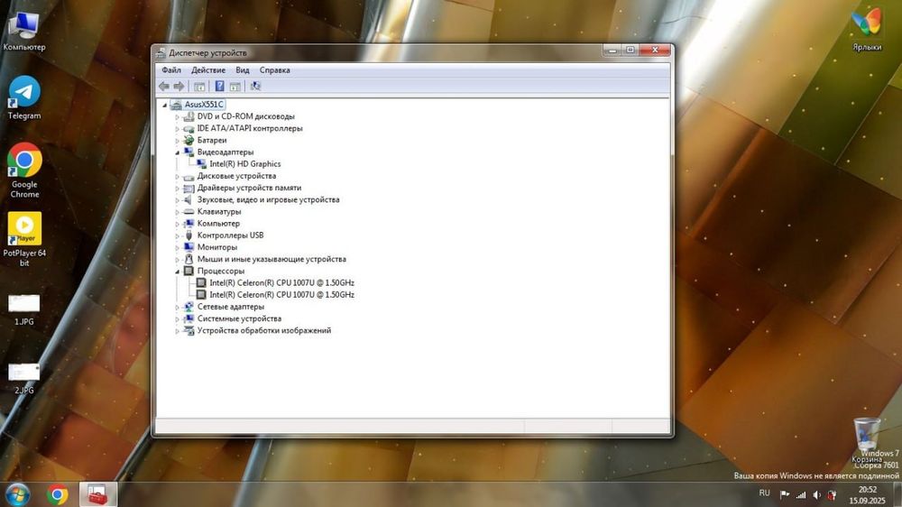The height and width of the screenshot is (507, 902).
Task: Collapse the Процессоры category
Action: click(x=177, y=272)
